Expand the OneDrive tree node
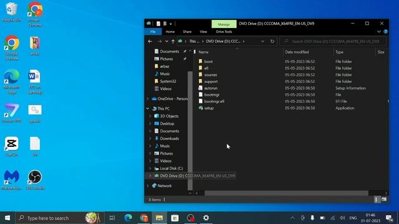The width and height of the screenshot is (399, 224). [148, 98]
